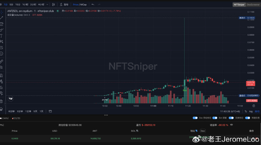Toggle the magnet snap mode
This screenshot has width=261, height=145.
pos(2,75)
